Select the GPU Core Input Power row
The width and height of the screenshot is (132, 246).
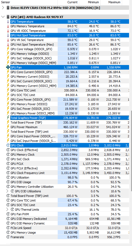click(x=70, y=136)
